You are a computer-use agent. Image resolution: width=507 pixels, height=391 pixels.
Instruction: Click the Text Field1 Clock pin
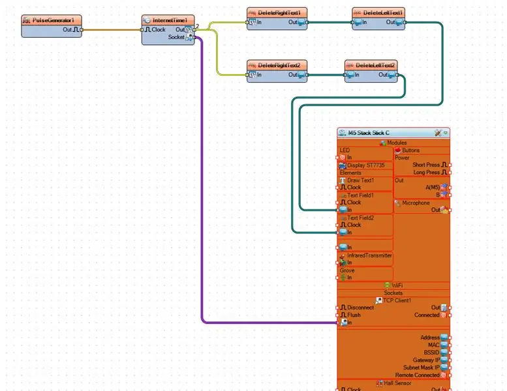tap(337, 203)
